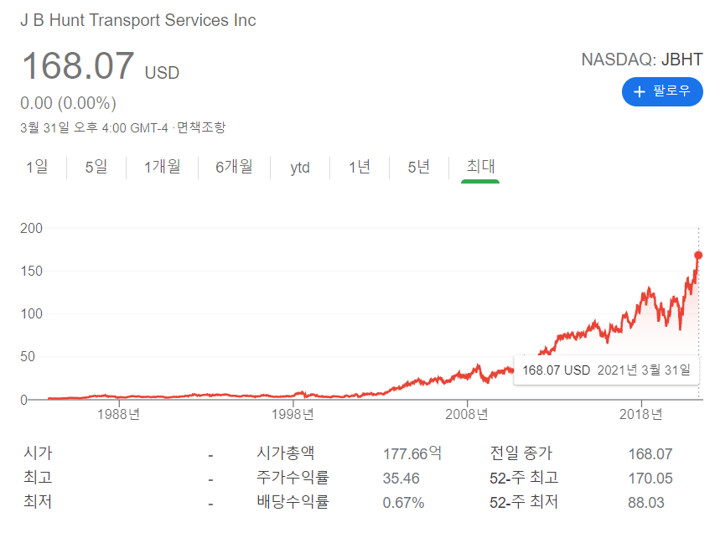Viewport: 720px width, 533px height.
Task: Select the 1년 time range
Action: point(359,167)
